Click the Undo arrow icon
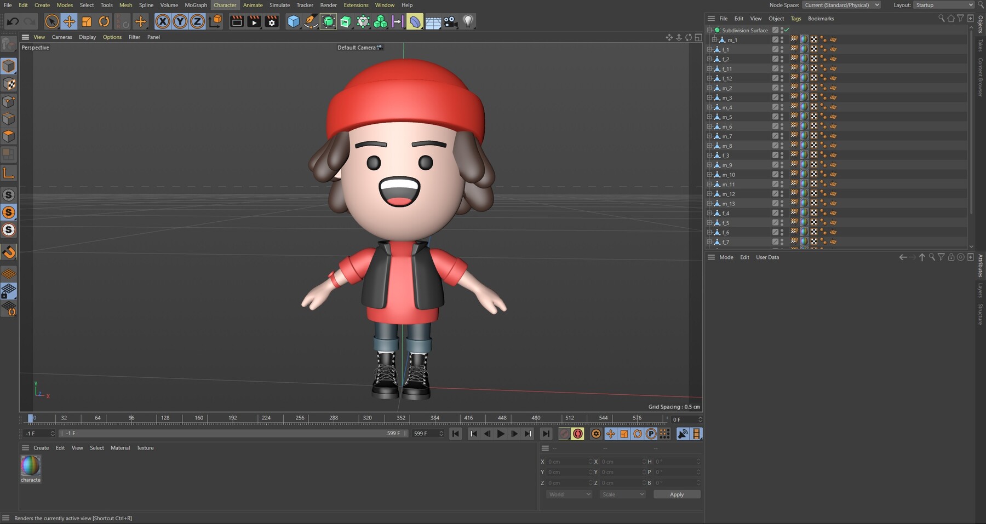 [13, 21]
